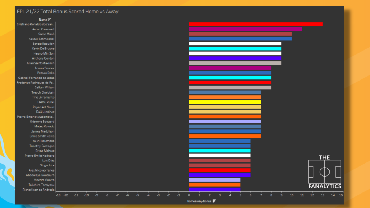Click the Richarlison de Andrade bar

[x=215, y=190]
